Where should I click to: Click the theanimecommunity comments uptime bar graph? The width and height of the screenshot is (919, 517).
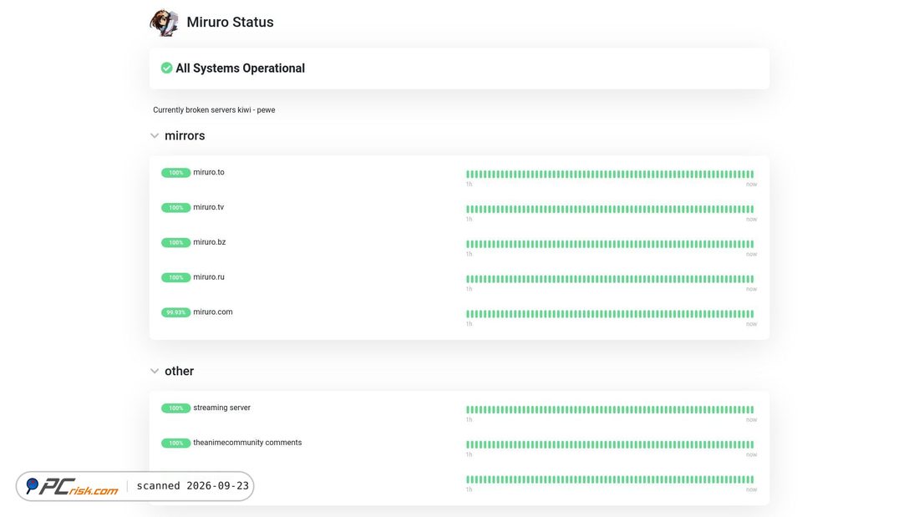[610, 444]
